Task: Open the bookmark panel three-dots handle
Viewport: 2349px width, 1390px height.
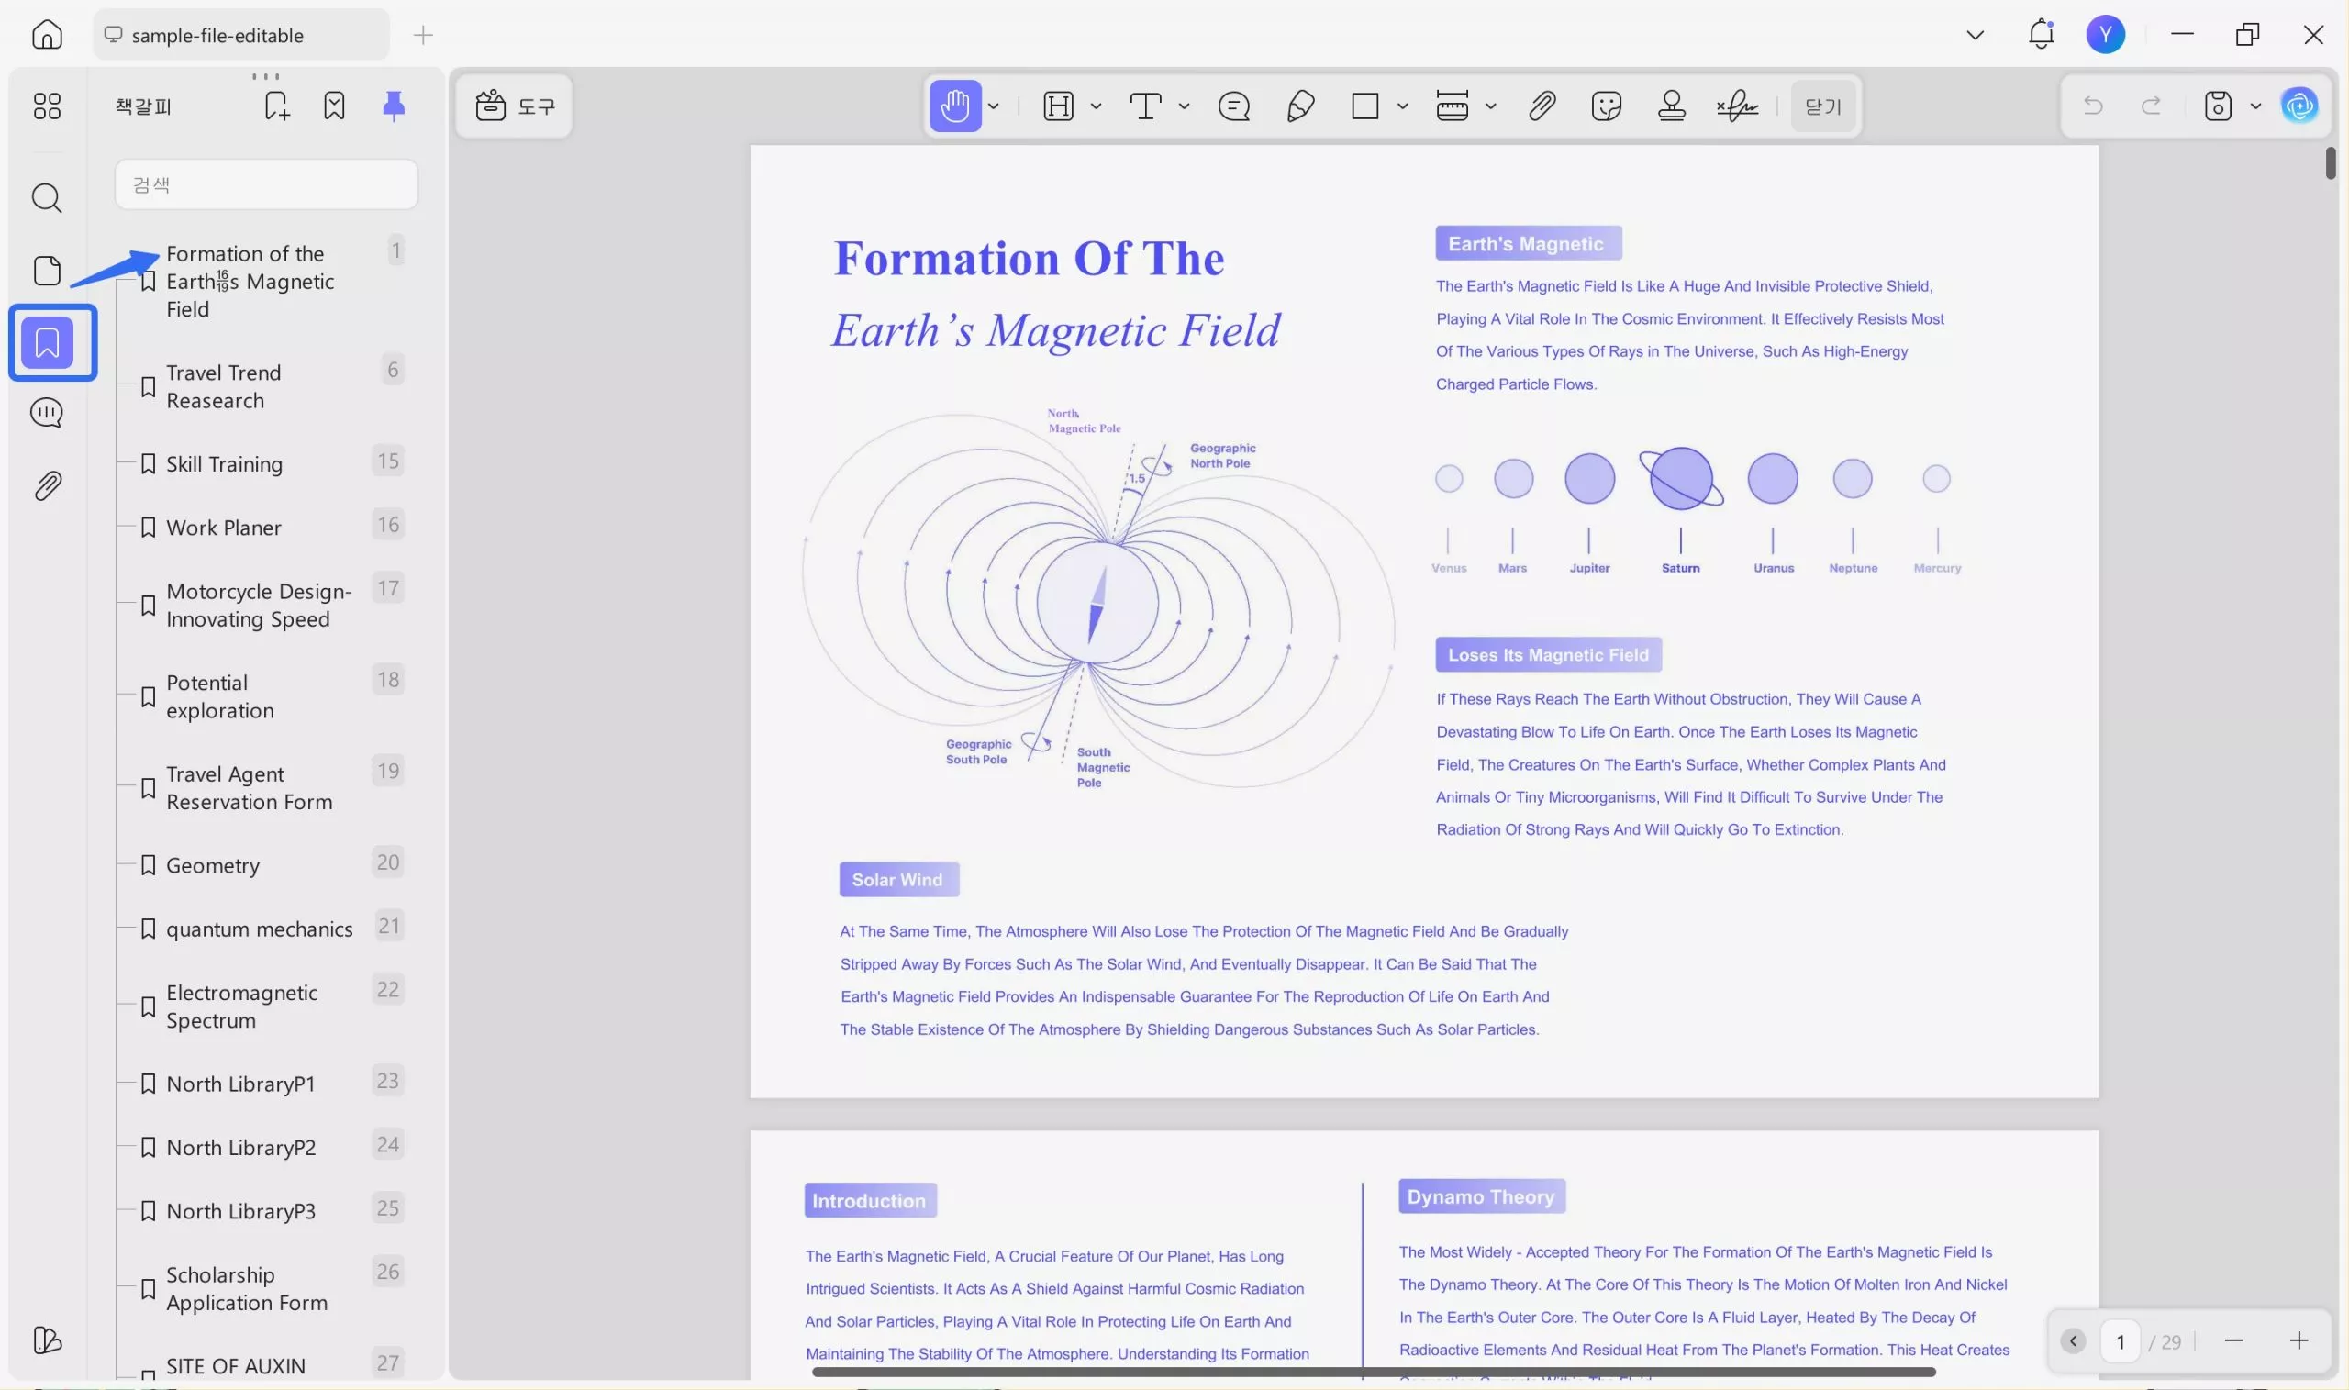Action: click(266, 76)
